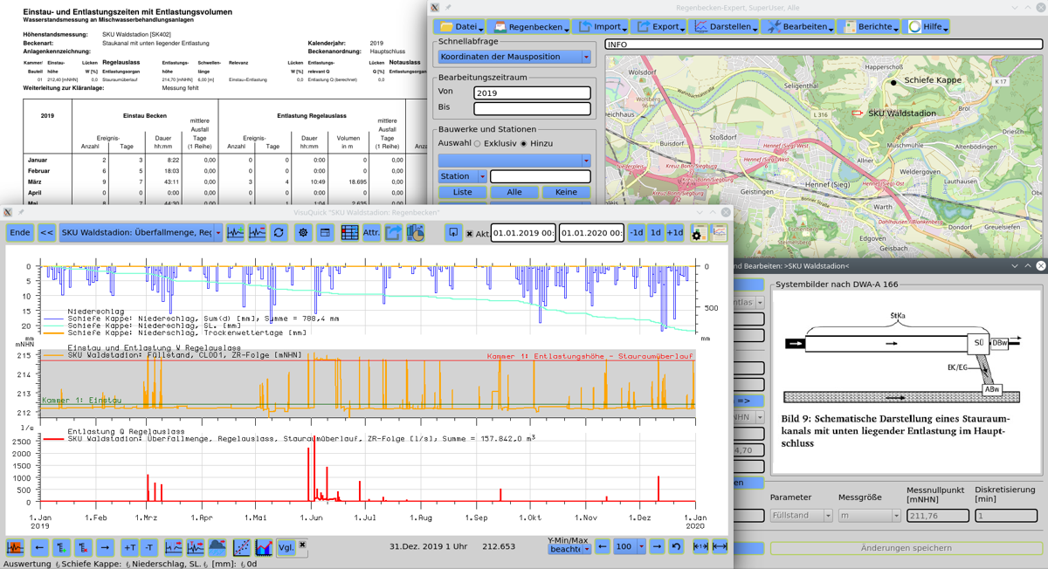Image resolution: width=1048 pixels, height=569 pixels.
Task: Click the Von date input field
Action: click(532, 93)
